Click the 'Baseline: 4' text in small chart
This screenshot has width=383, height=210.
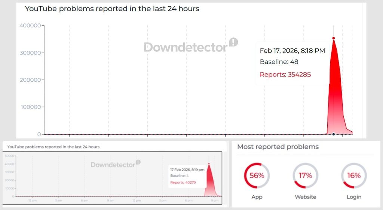pyautogui.click(x=179, y=176)
